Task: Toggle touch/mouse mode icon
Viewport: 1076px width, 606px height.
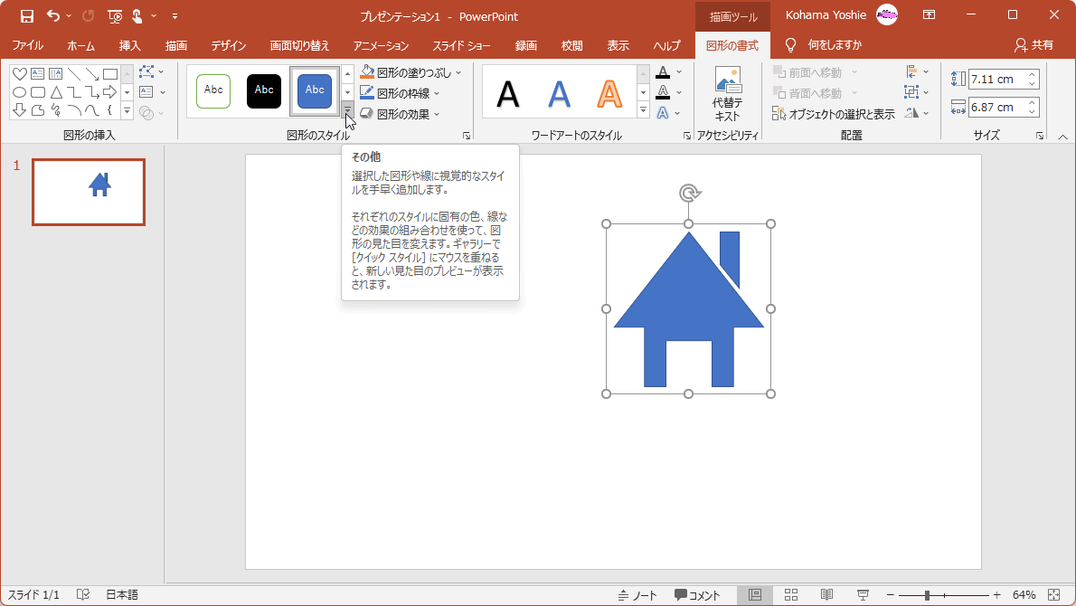Action: (137, 15)
